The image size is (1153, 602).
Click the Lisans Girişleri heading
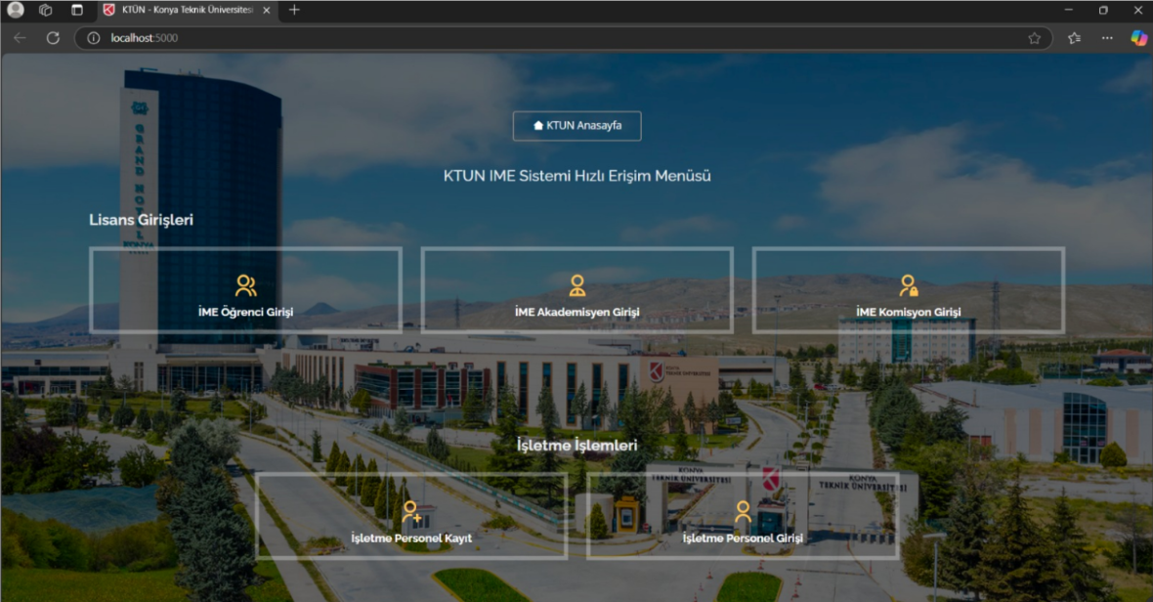point(141,220)
